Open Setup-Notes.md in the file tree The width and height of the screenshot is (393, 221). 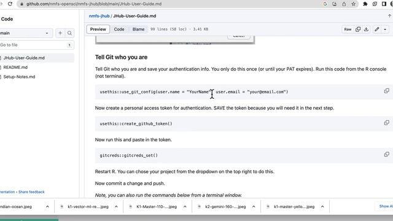coord(19,77)
